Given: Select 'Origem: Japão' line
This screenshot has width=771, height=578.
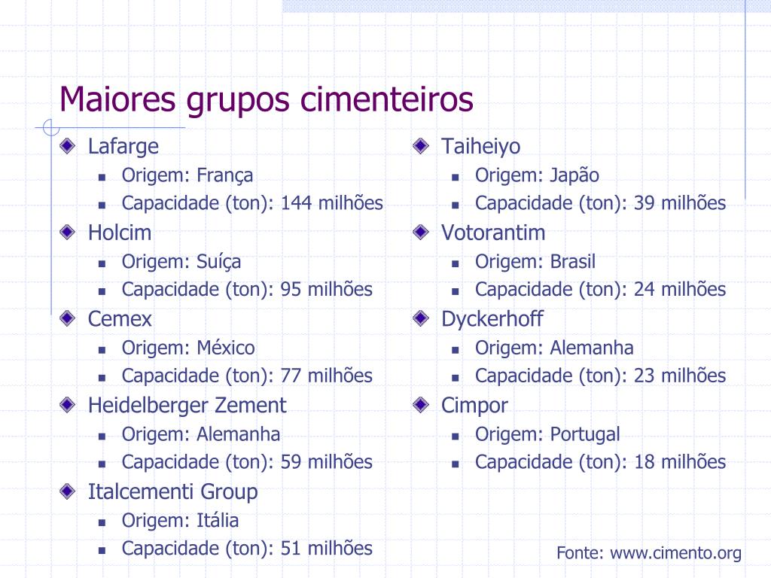Looking at the screenshot, I should (537, 175).
